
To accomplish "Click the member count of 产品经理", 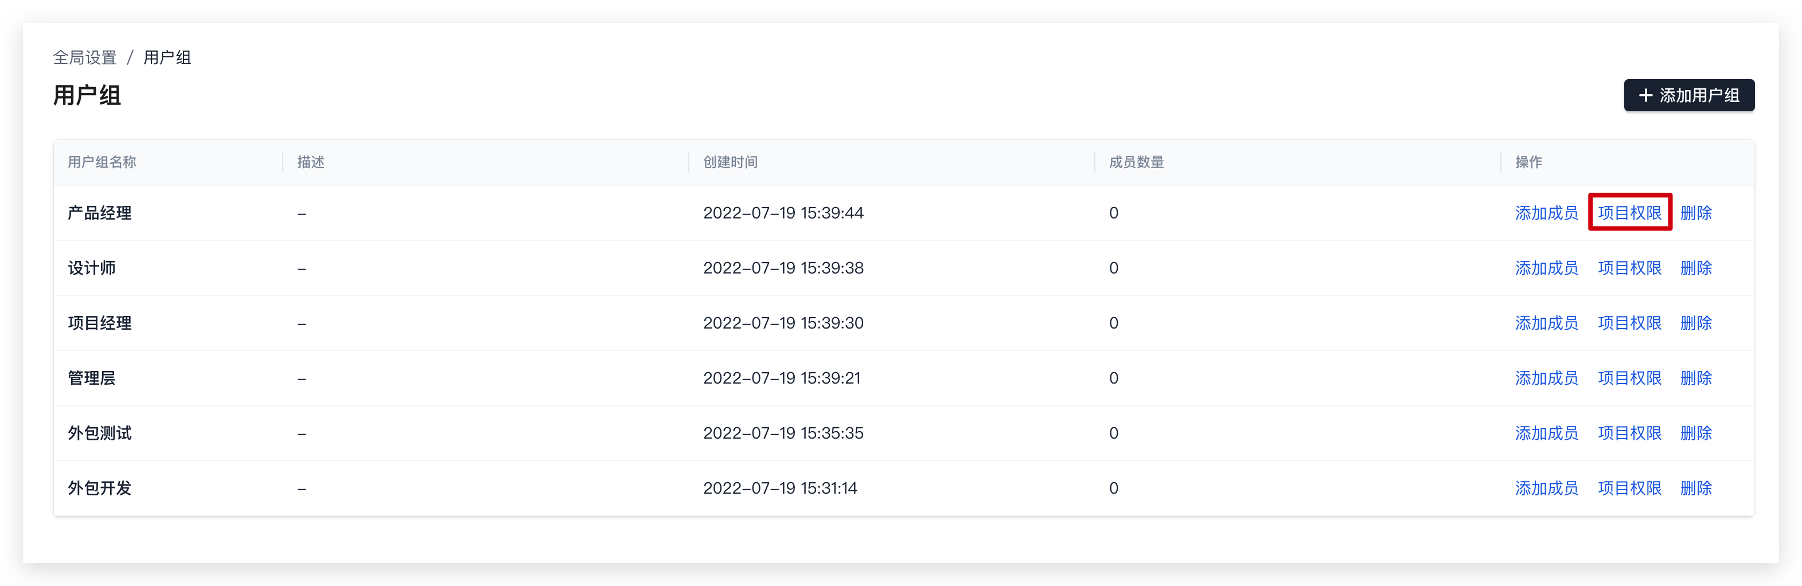I will [x=1114, y=213].
